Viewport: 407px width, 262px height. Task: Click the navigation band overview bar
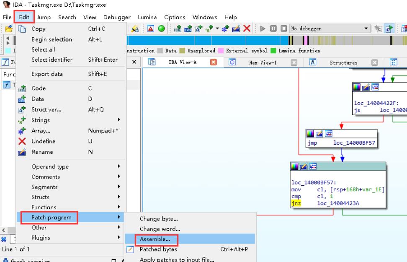[266, 40]
